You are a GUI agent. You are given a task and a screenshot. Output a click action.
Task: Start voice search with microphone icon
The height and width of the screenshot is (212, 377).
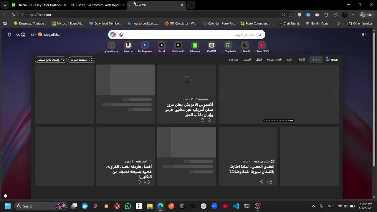click(121, 35)
